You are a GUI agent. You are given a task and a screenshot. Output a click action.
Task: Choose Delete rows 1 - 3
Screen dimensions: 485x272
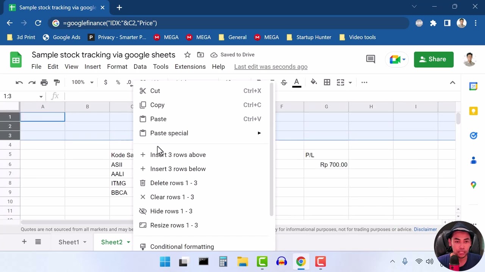point(200,183)
